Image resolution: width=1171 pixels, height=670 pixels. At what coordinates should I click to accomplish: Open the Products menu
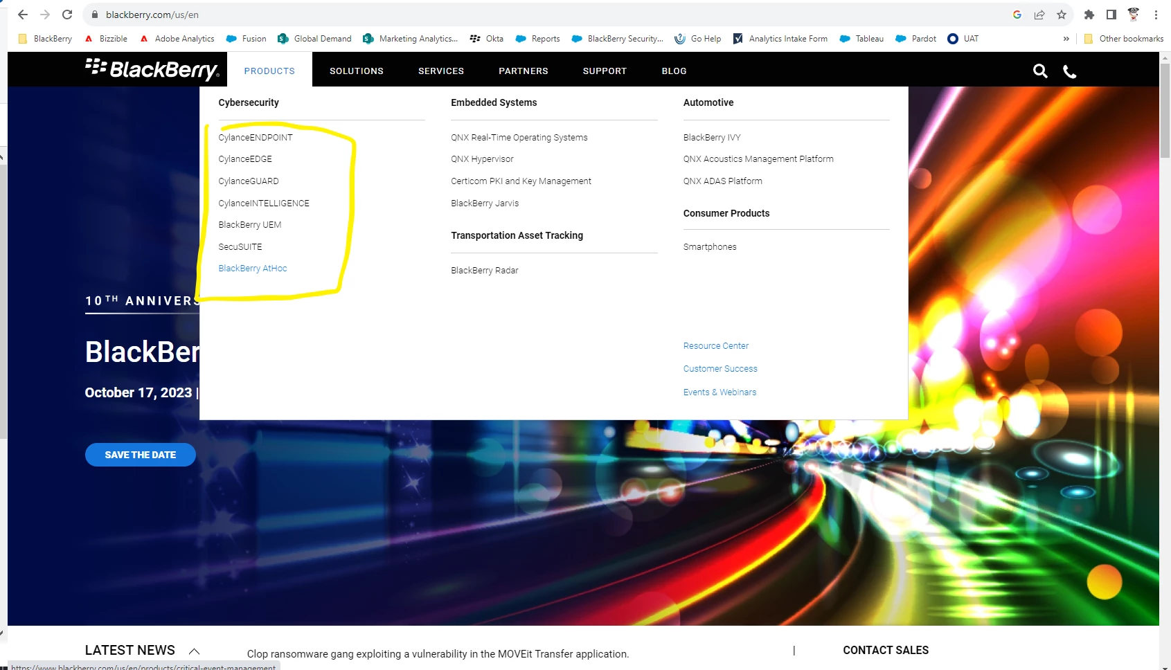pyautogui.click(x=269, y=71)
